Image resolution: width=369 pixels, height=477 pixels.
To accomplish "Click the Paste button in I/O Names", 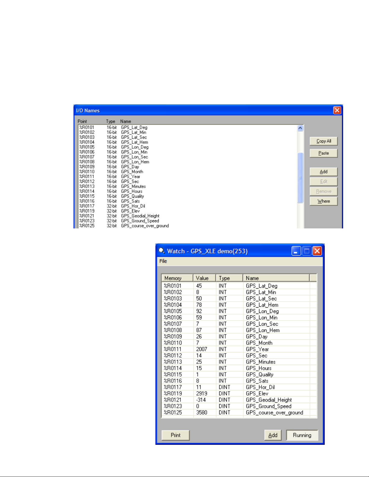I will (x=324, y=153).
